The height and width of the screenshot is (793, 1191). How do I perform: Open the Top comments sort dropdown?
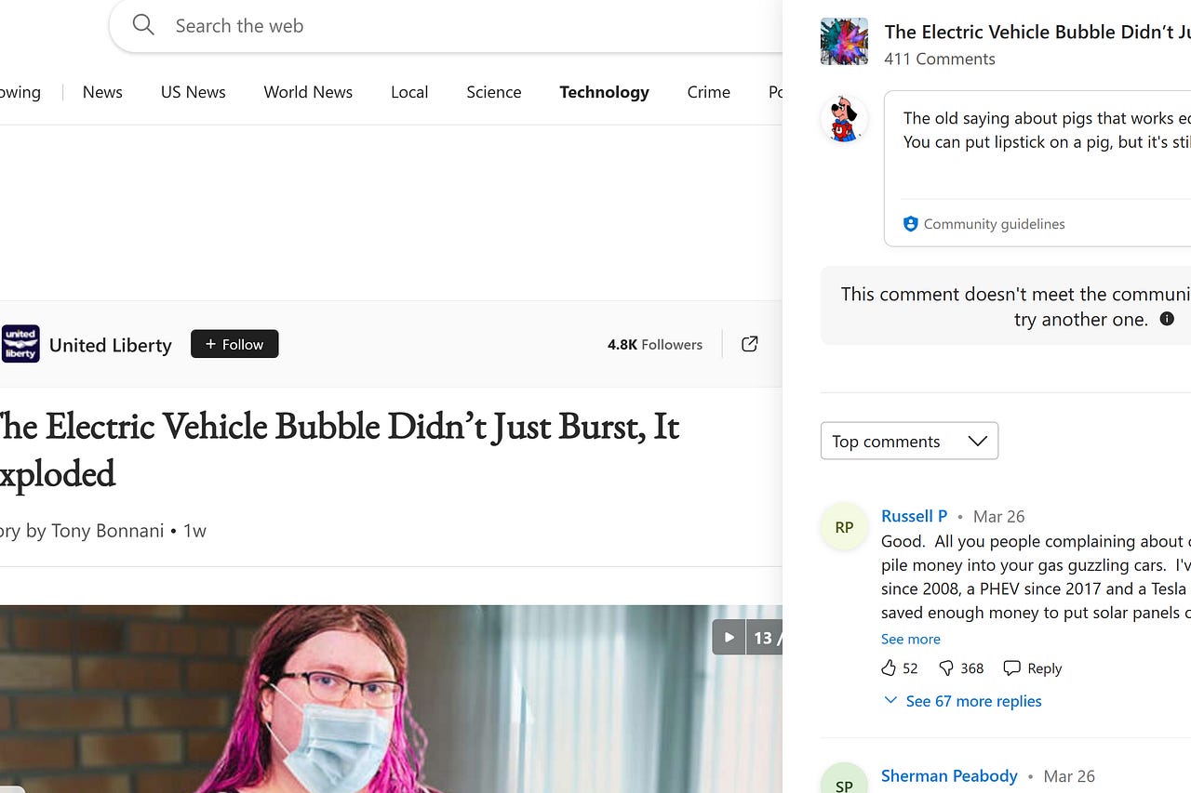(909, 441)
